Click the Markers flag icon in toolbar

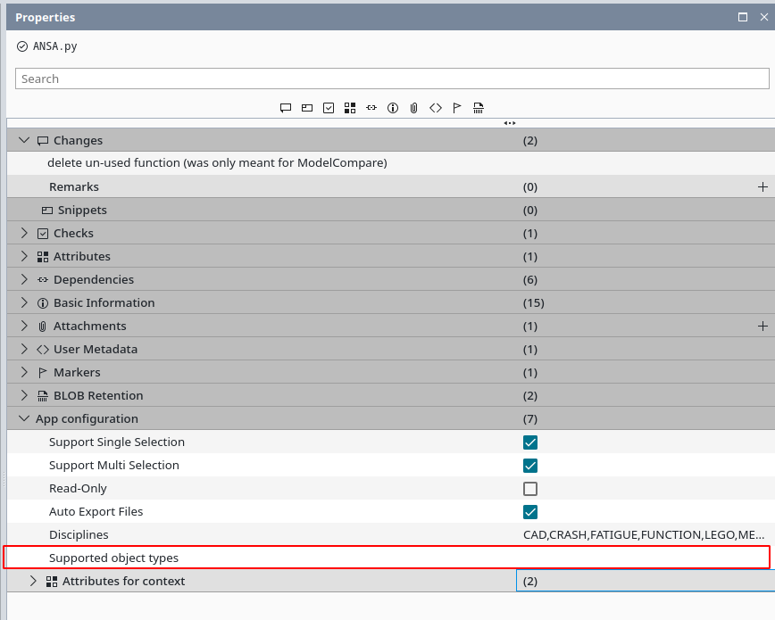click(457, 108)
